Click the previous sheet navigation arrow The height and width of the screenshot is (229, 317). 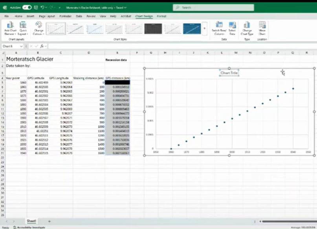click(x=7, y=221)
